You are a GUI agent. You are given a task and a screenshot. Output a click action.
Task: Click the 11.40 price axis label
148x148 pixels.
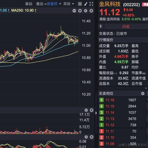tap(86, 21)
